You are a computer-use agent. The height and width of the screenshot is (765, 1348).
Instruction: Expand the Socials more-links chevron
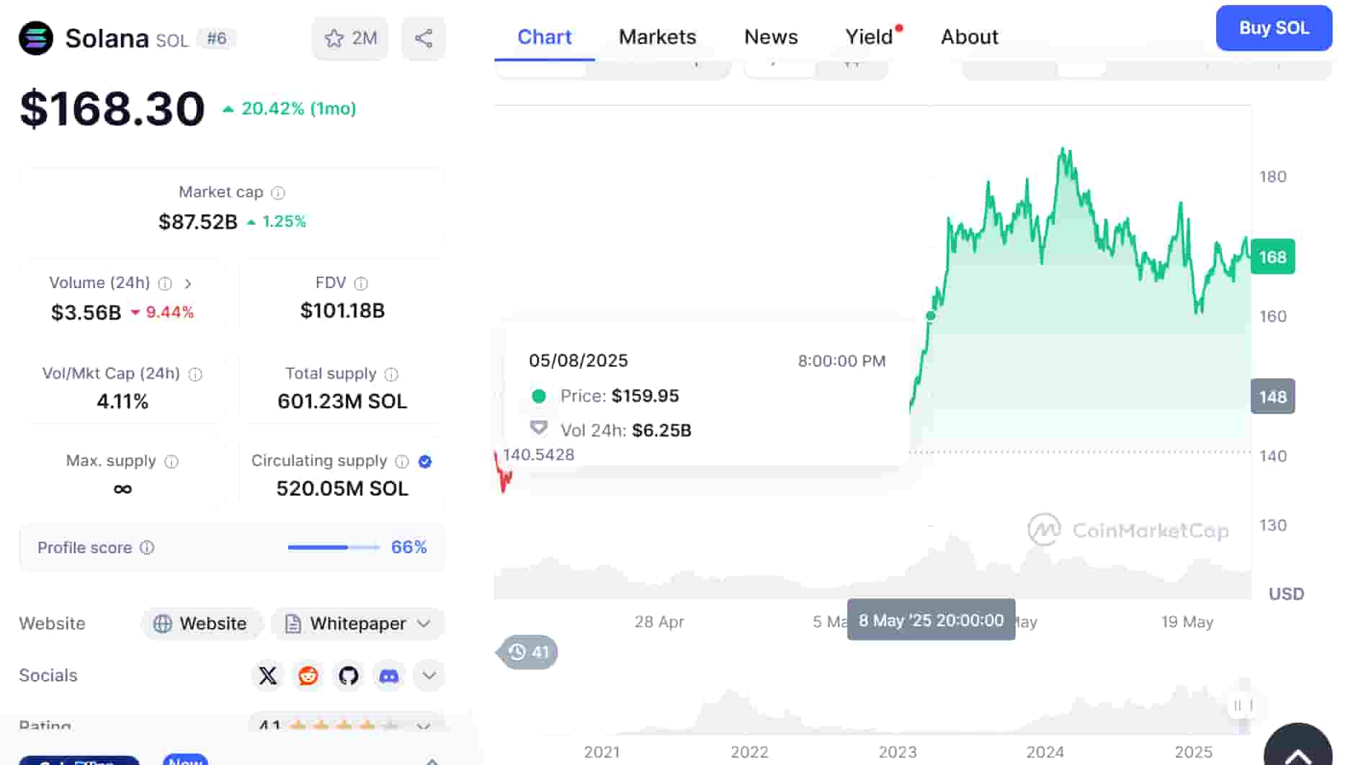429,676
